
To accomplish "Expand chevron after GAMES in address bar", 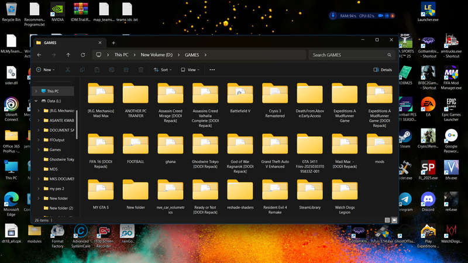I will click(205, 55).
